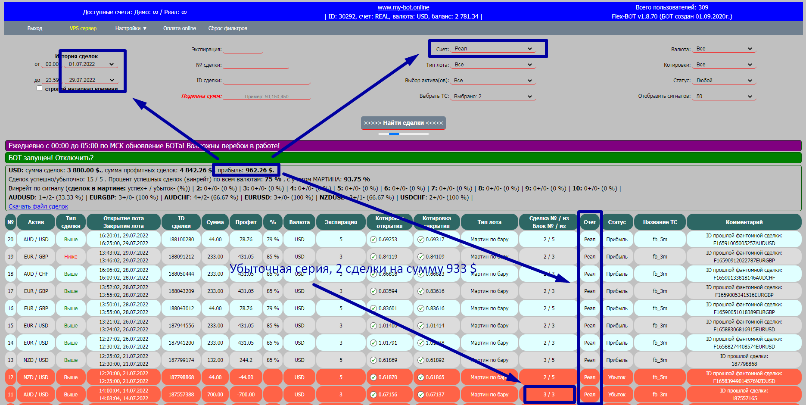The width and height of the screenshot is (806, 405).
Task: Enable strict time interval checkbox
Action: pyautogui.click(x=40, y=88)
